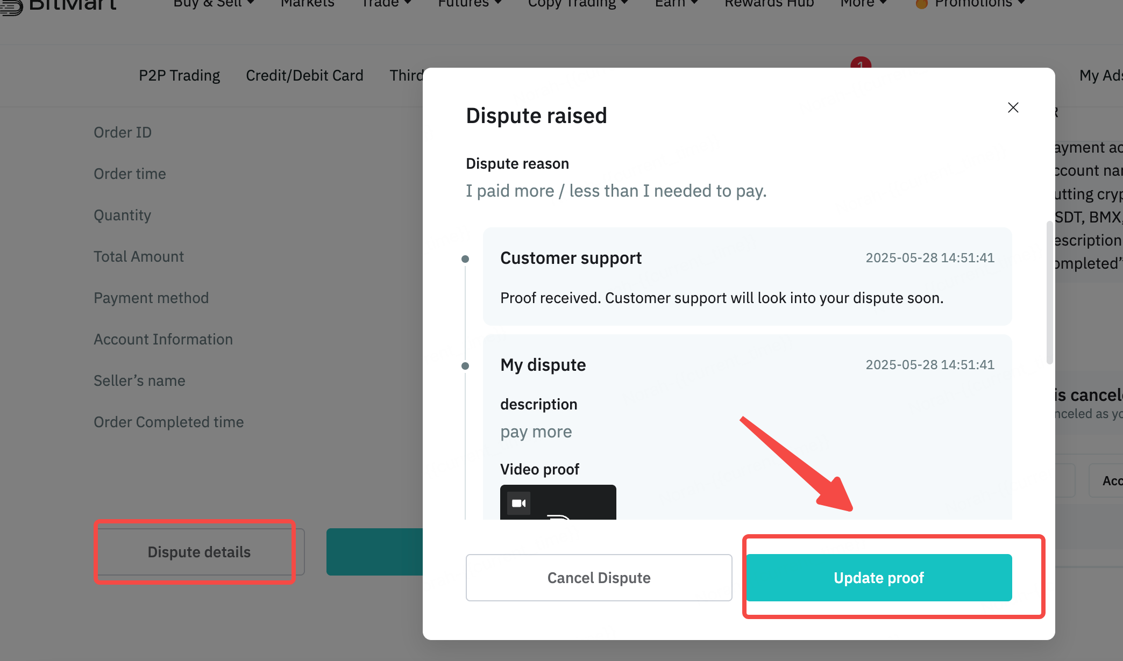This screenshot has width=1123, height=661.
Task: Click the video camera icon on proof thumbnail
Action: click(518, 503)
